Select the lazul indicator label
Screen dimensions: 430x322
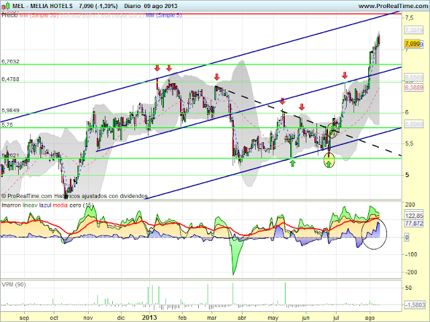pyautogui.click(x=45, y=205)
